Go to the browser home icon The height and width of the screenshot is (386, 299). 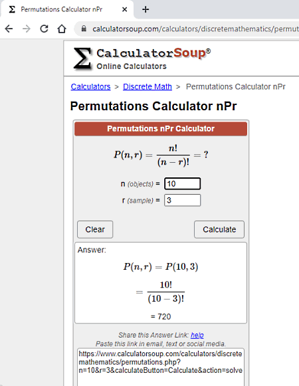click(62, 29)
